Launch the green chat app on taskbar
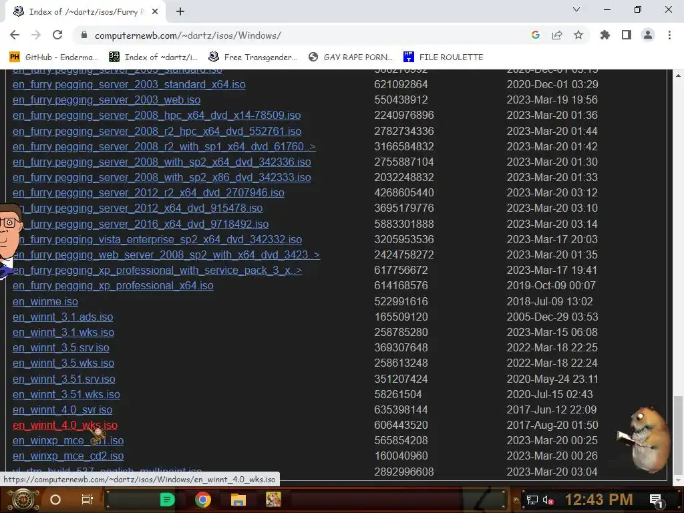The height and width of the screenshot is (513, 684). coord(168,500)
